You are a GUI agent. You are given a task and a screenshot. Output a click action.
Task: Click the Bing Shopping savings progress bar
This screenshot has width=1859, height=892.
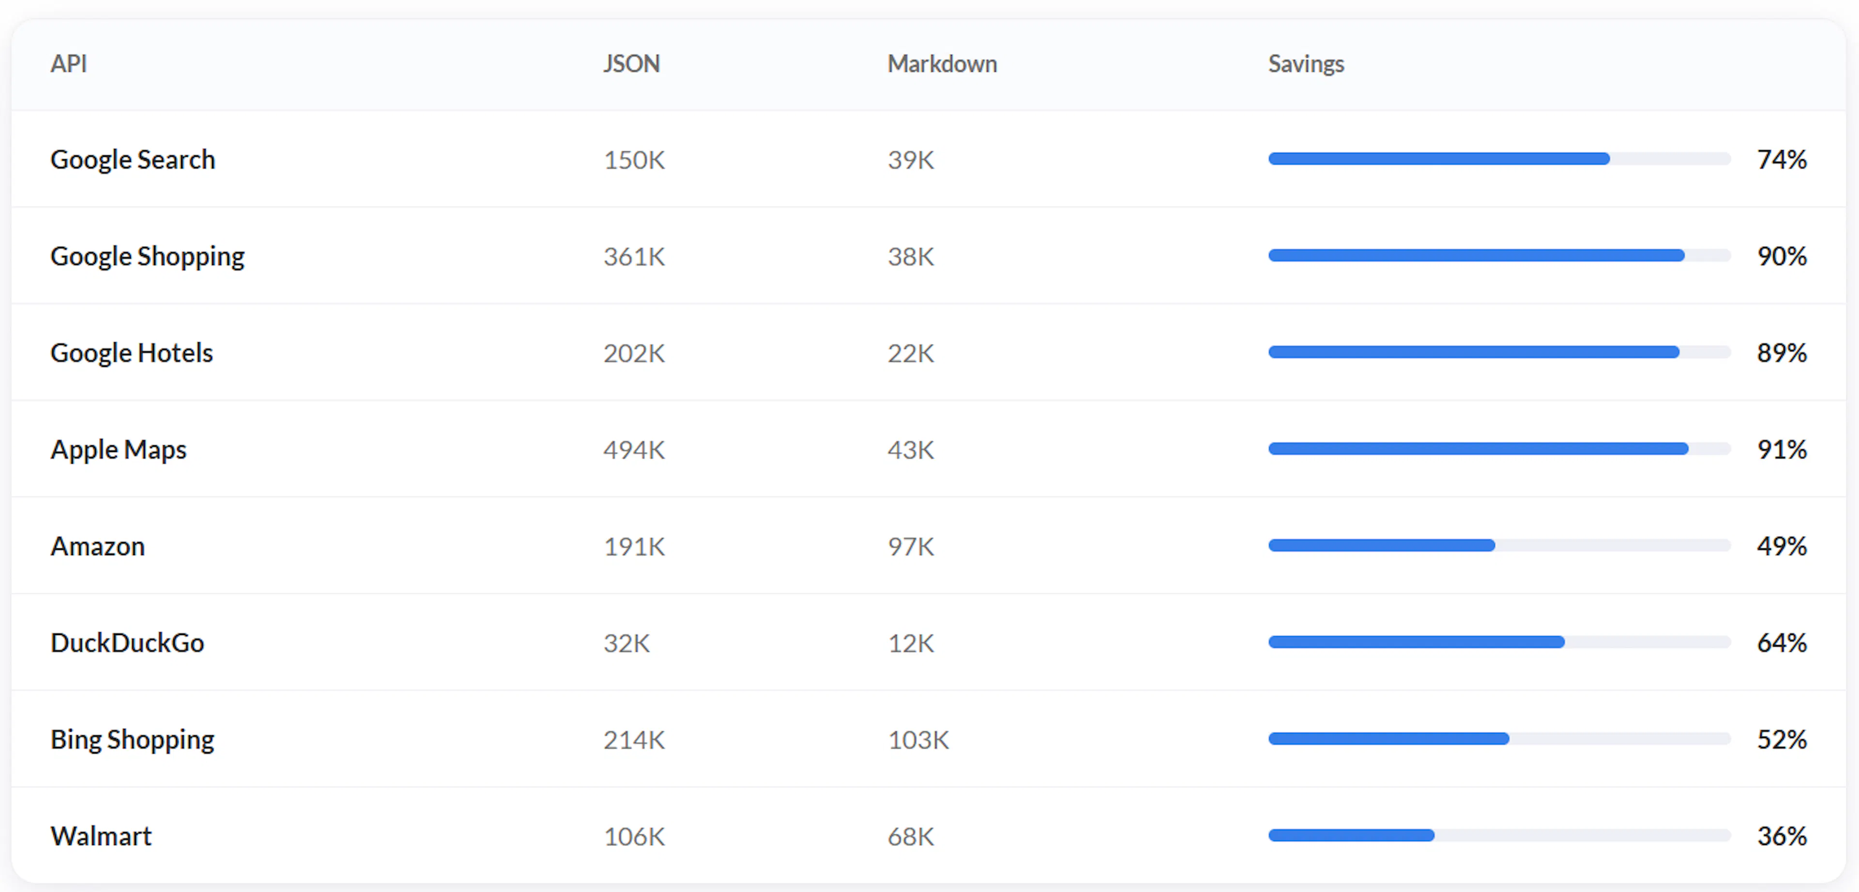pyautogui.click(x=1500, y=739)
